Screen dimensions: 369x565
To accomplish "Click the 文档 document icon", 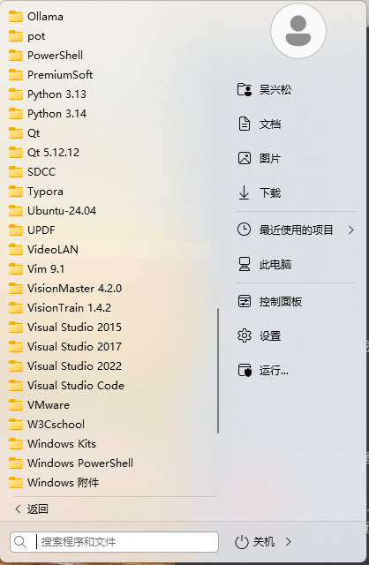I will click(x=245, y=124).
